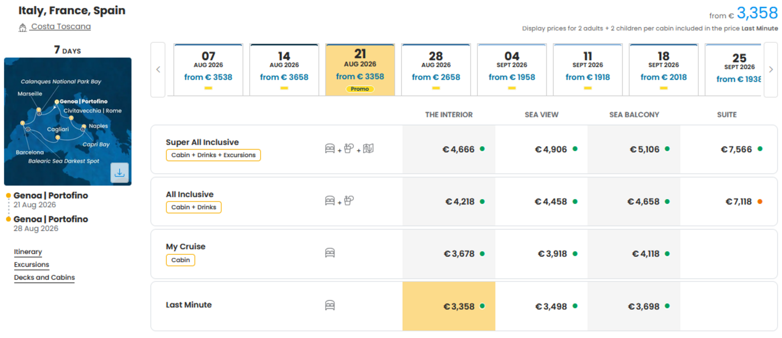The height and width of the screenshot is (338, 782).
Task: Click drinks icon in Super All Inclusive row
Action: (x=349, y=148)
